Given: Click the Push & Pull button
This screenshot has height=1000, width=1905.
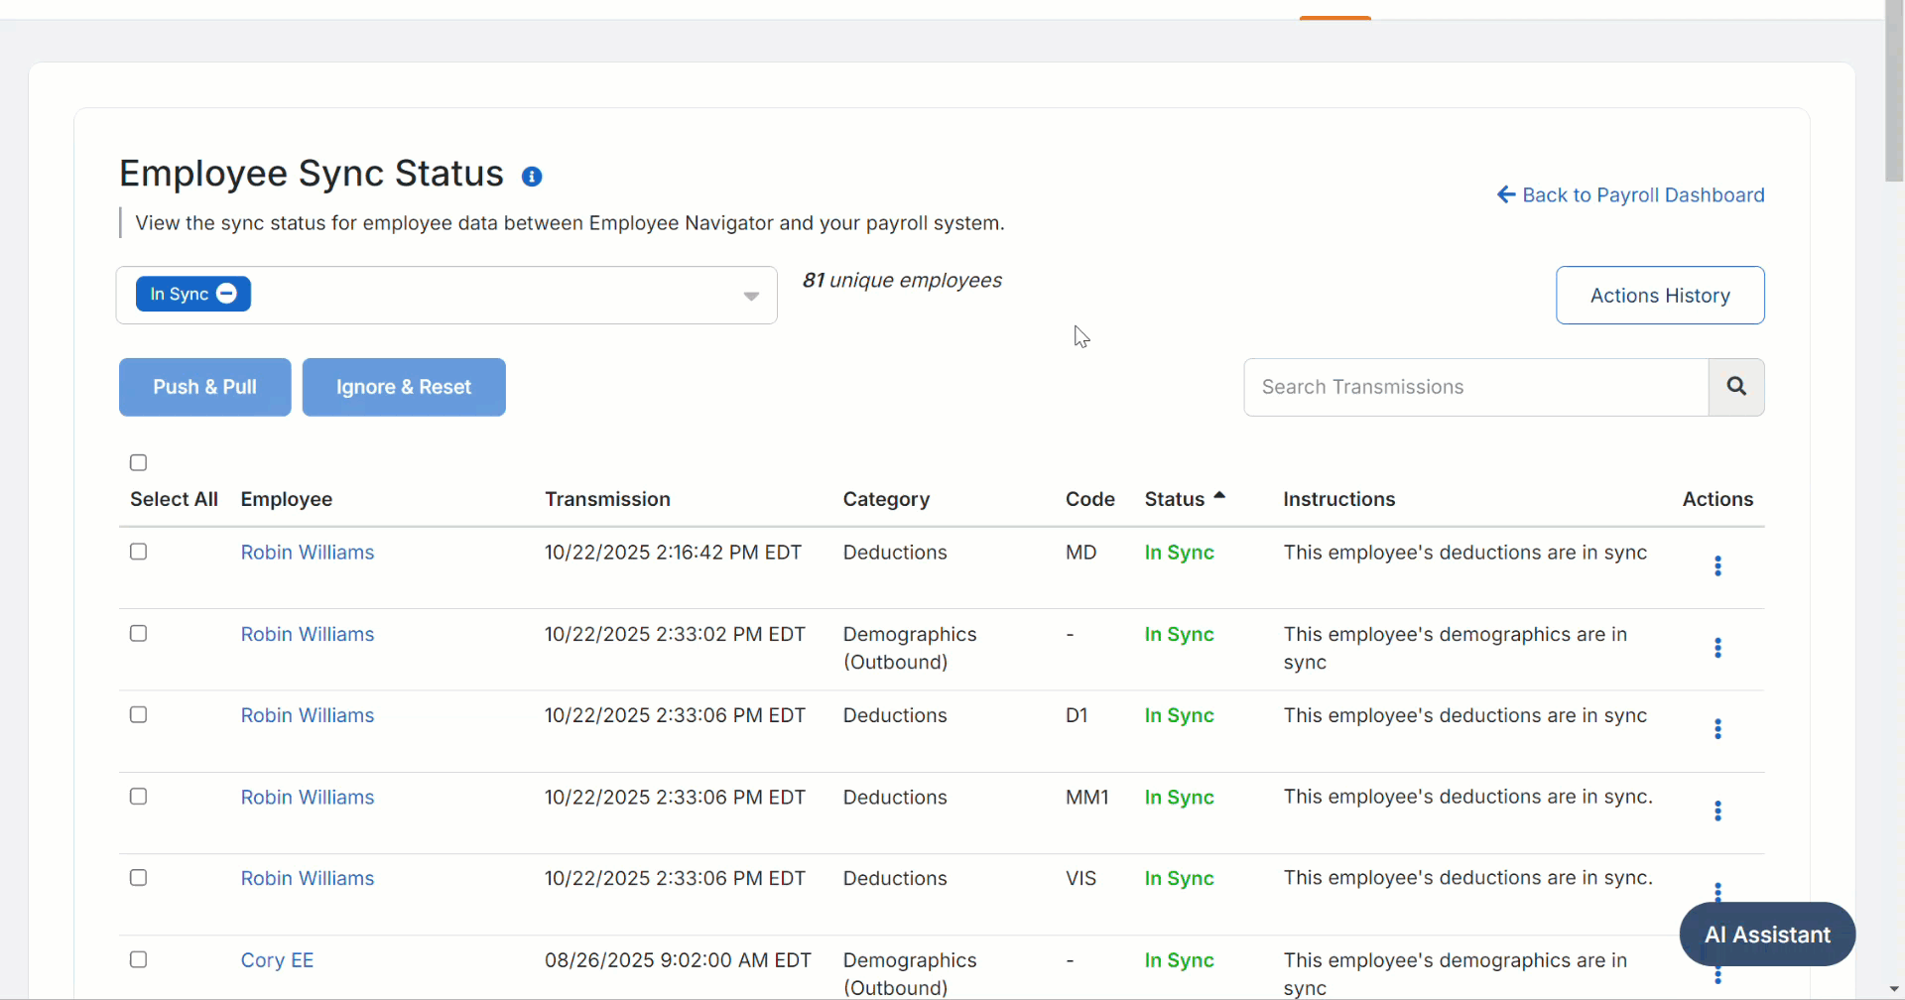Looking at the screenshot, I should pyautogui.click(x=205, y=387).
